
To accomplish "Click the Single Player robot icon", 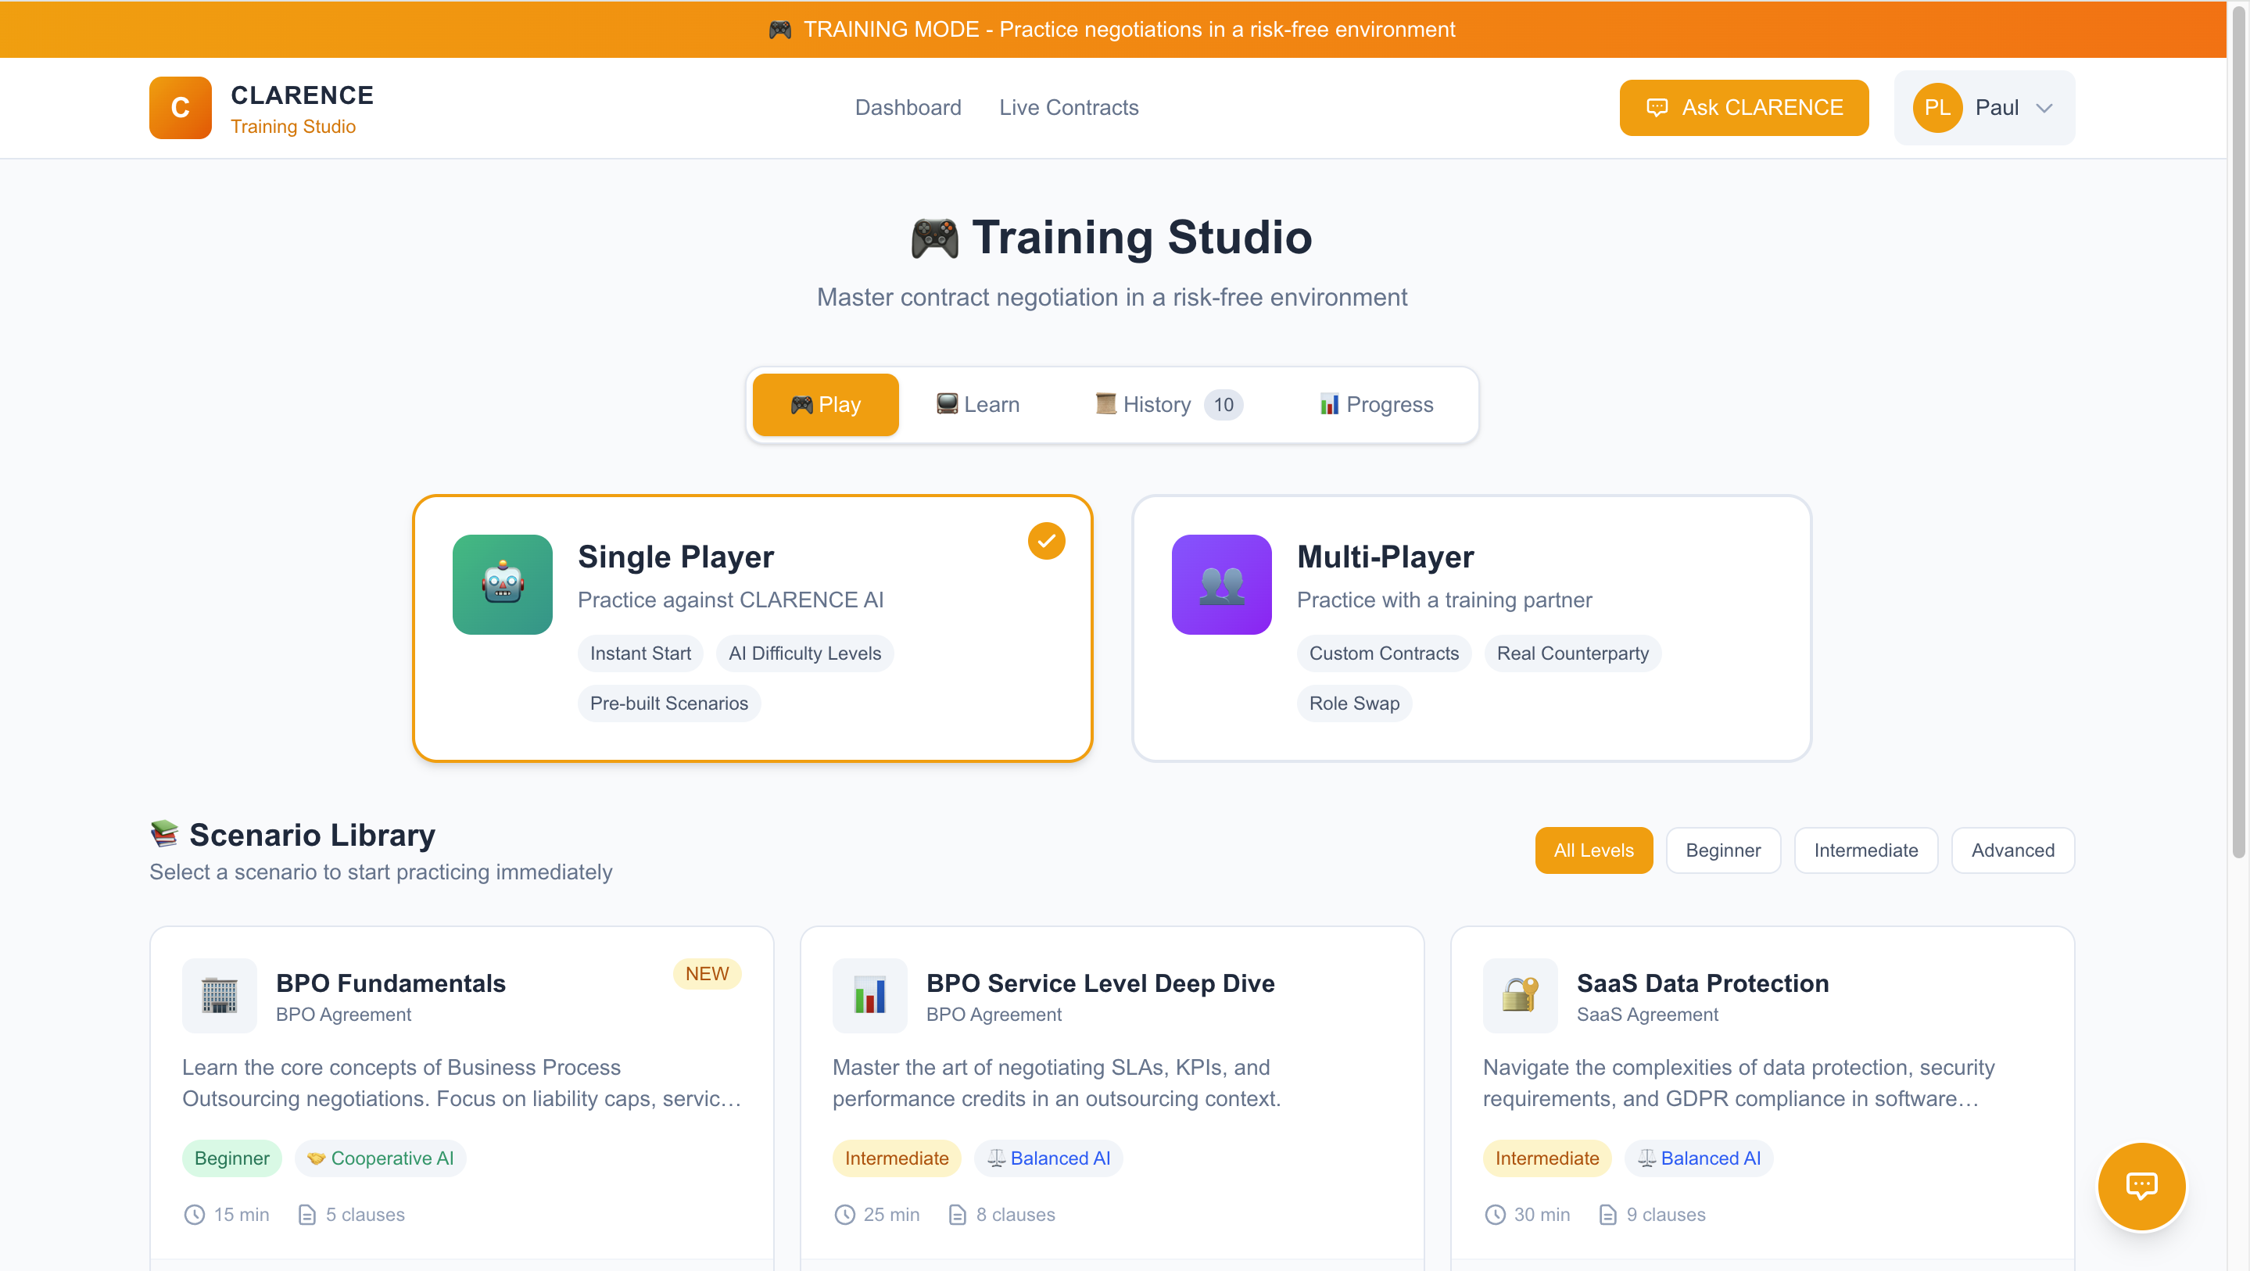I will (x=502, y=584).
